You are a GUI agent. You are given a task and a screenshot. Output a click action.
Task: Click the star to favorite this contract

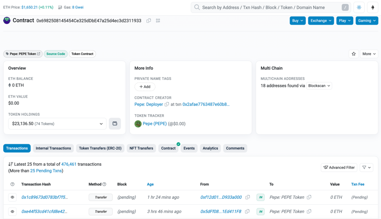[354, 54]
